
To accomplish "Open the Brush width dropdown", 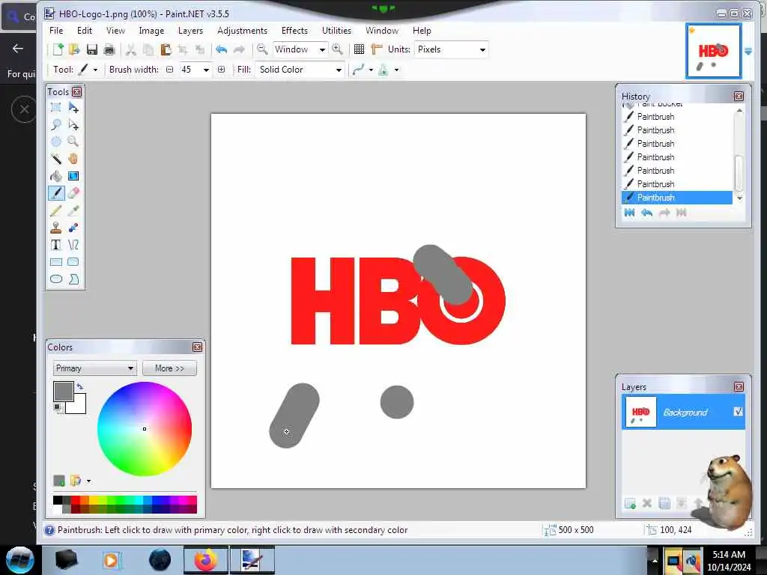I will (206, 70).
